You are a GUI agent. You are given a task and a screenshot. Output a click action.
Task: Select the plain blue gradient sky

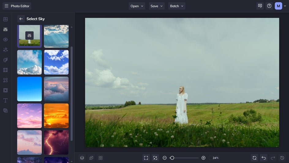29,89
